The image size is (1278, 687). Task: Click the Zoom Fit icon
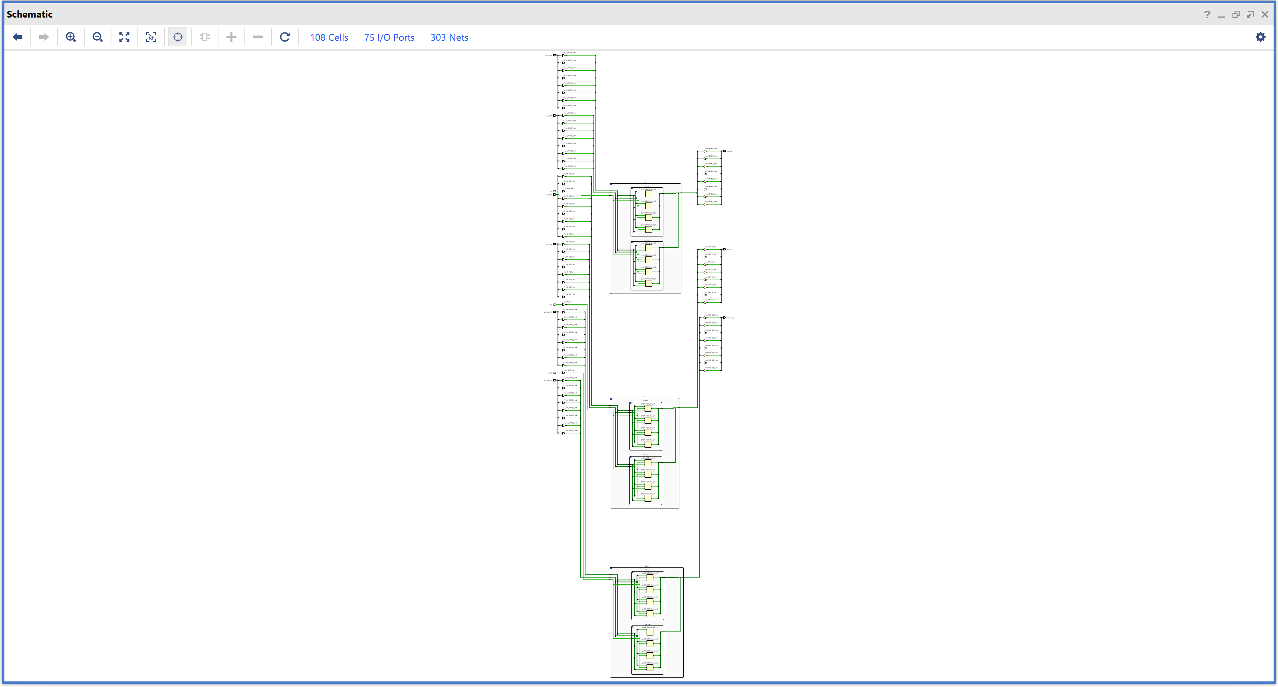(125, 37)
